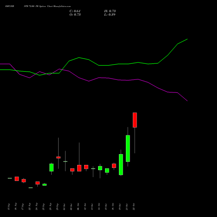Select the 29 Sep date label

point(57,207)
